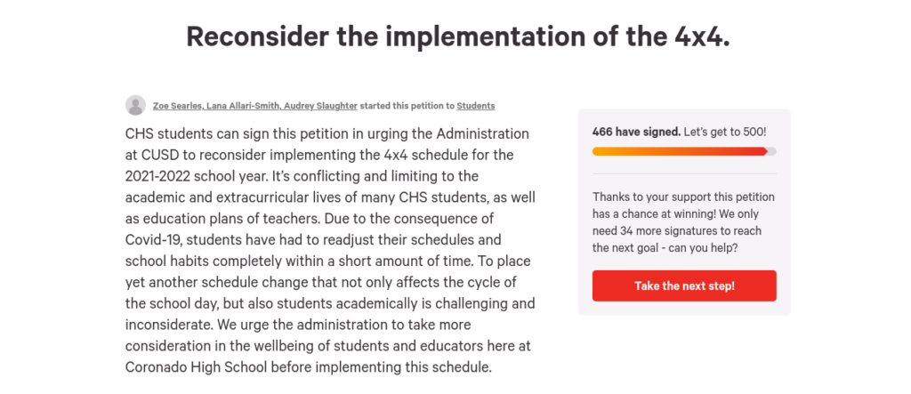Click the gray unfilled end of the progress bar
Image resolution: width=911 pixels, height=394 pixels.
click(771, 151)
